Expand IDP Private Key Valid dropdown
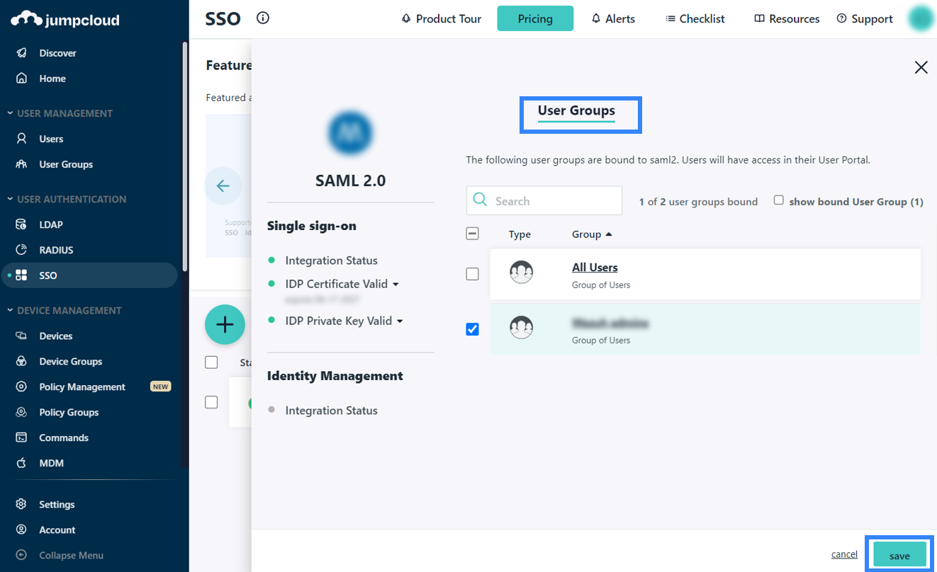 [400, 321]
